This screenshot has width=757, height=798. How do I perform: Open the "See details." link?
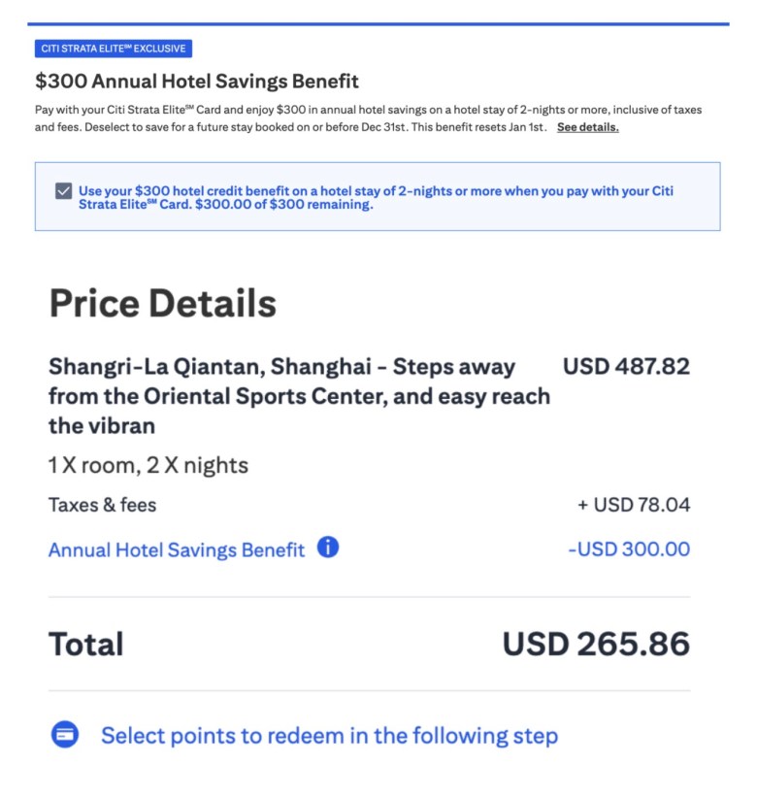coord(587,127)
